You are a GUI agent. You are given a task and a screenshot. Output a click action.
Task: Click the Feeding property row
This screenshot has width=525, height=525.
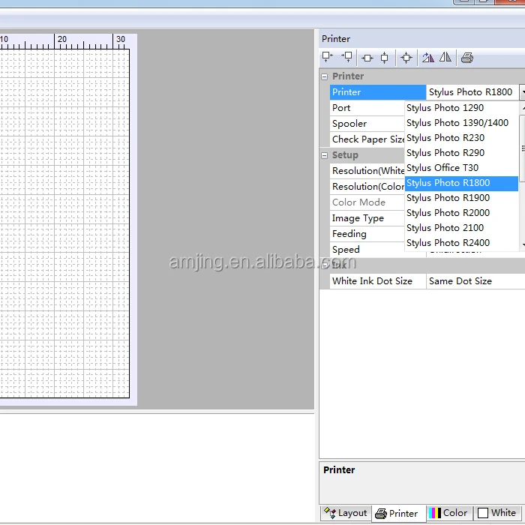(367, 234)
